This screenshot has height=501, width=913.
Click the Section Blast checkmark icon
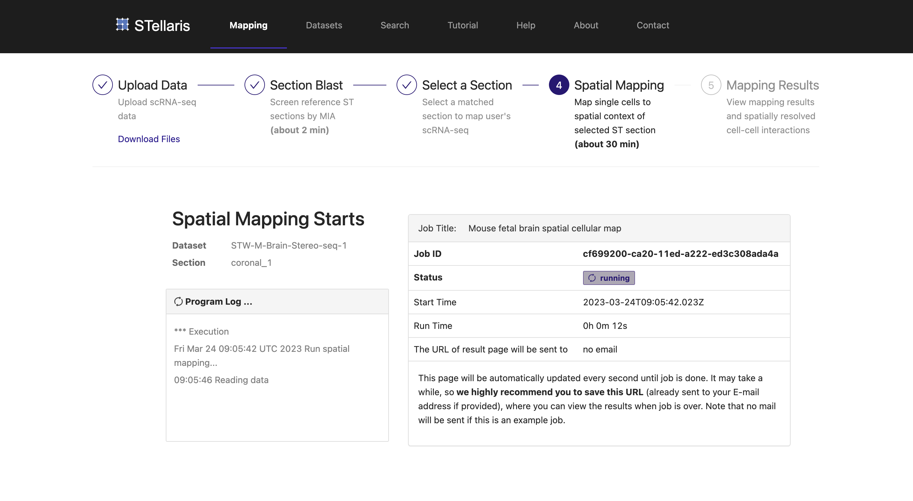255,84
